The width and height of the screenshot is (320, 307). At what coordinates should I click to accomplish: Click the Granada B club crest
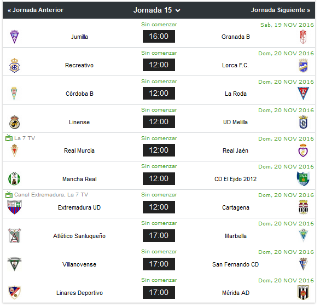[303, 37]
